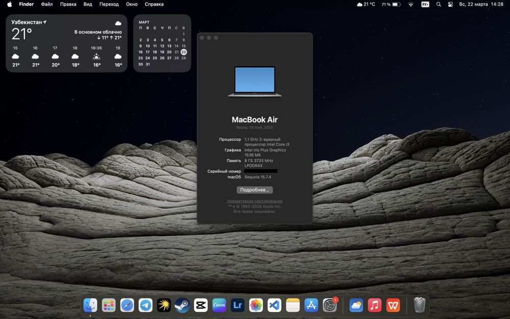Open the Справка menu
This screenshot has height=319, width=510.
154,4
